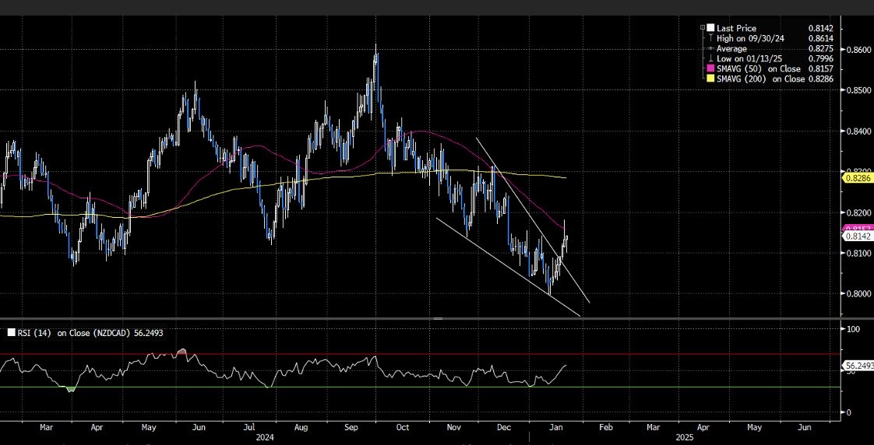Select the red RSI overbought level line
Viewport: 874px width, 445px height.
[x=419, y=354]
